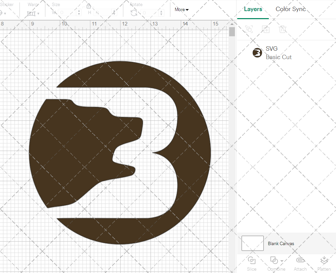Click the Blank Canvas label
The height and width of the screenshot is (273, 336).
pyautogui.click(x=281, y=243)
